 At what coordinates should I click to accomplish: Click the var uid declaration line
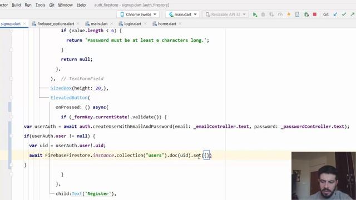[67, 146]
